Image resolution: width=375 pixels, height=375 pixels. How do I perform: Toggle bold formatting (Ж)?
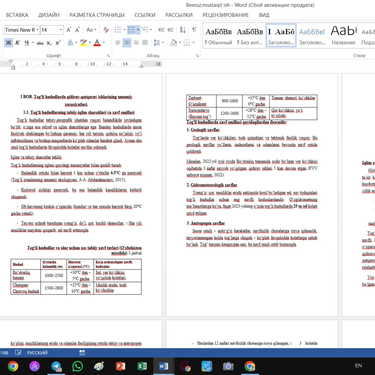tap(8, 43)
